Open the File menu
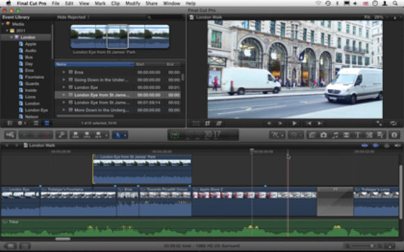The height and width of the screenshot is (252, 404). 56,3
